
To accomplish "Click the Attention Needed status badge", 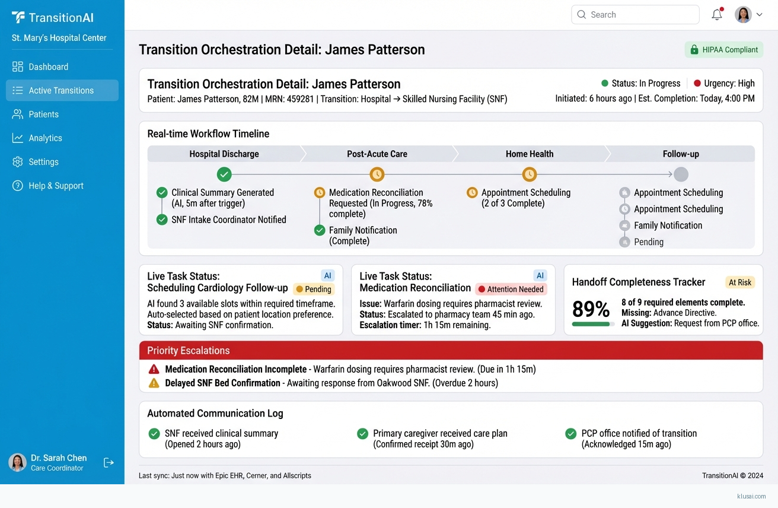I will (511, 290).
